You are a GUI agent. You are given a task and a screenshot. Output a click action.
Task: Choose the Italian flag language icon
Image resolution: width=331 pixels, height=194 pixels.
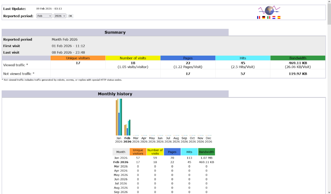point(269,17)
